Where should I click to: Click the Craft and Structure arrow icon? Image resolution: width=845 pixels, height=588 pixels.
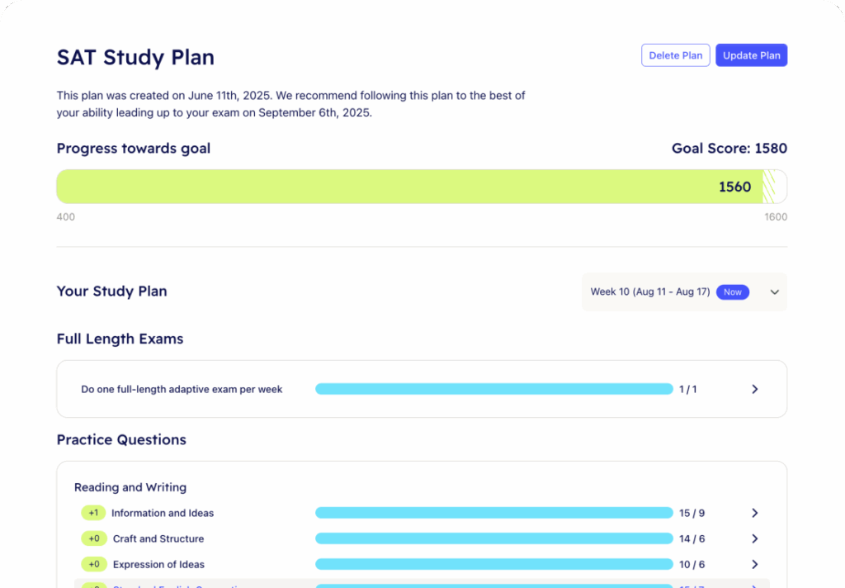(754, 538)
